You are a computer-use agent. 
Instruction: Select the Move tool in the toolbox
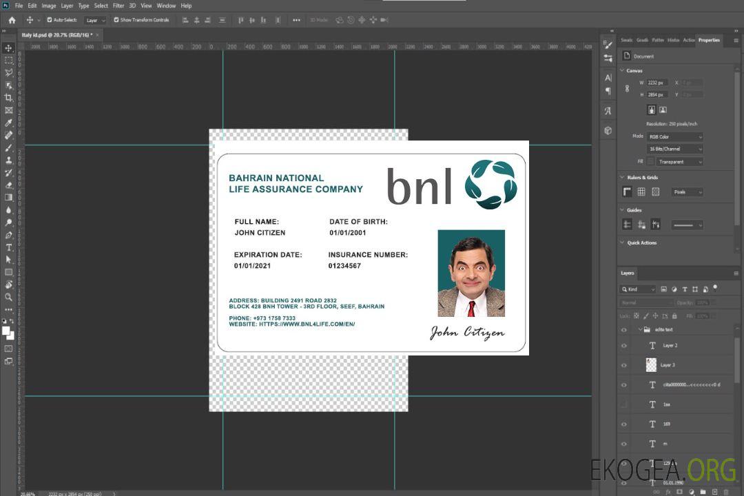click(x=8, y=48)
